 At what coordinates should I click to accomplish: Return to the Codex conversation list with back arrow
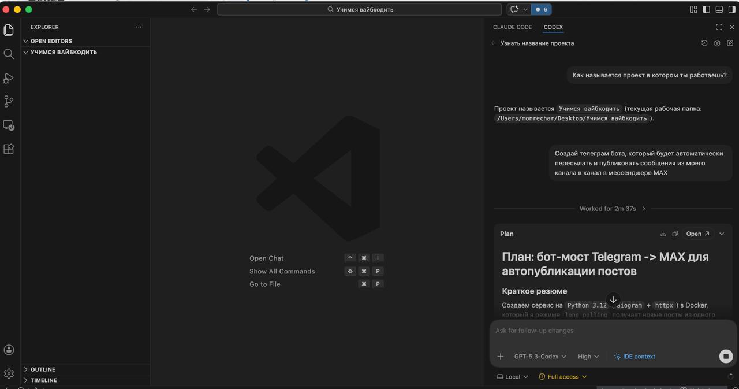tap(494, 43)
